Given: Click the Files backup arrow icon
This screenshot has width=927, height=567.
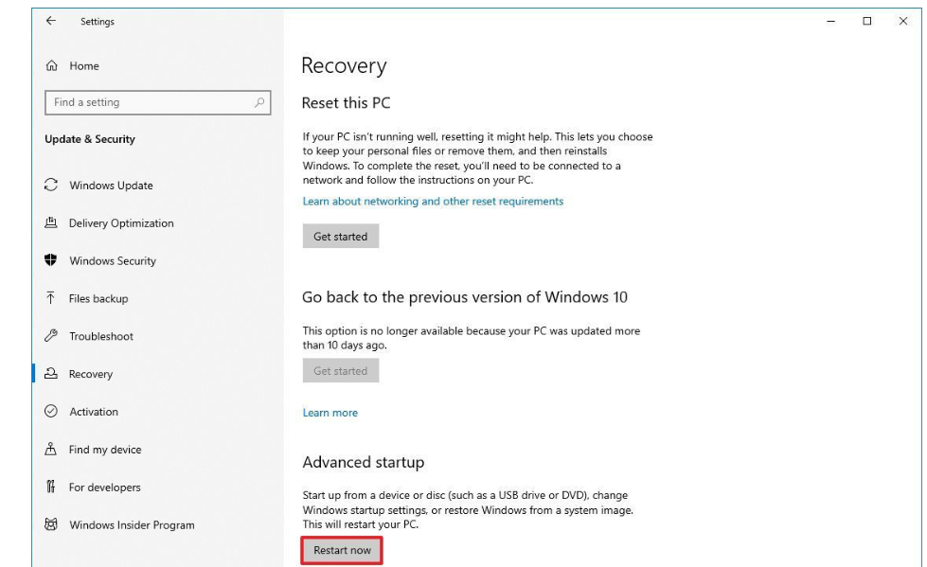Looking at the screenshot, I should pyautogui.click(x=51, y=299).
